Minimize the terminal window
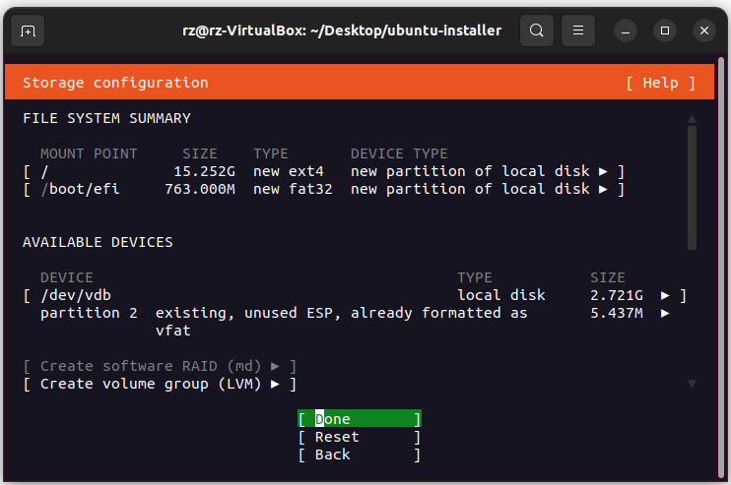Viewport: 731px width, 485px height. 627,30
